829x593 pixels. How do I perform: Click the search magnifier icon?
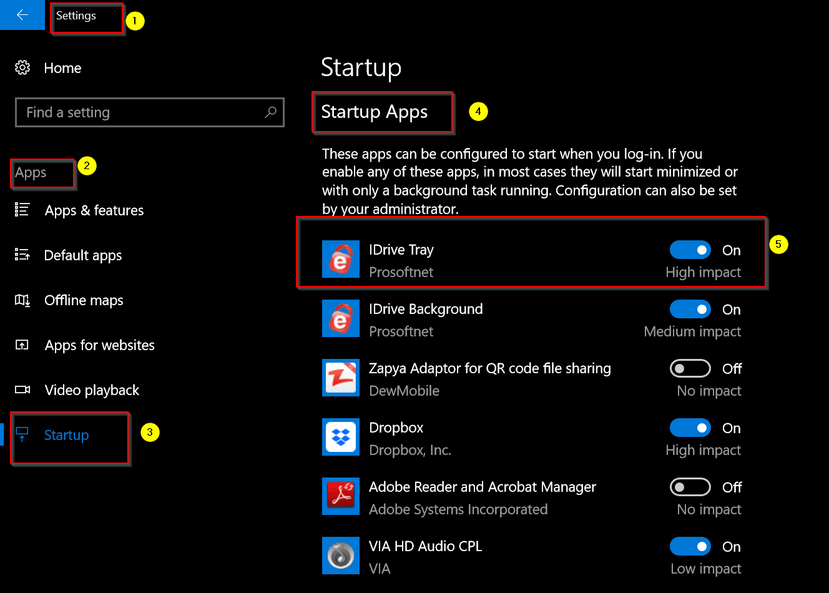270,112
